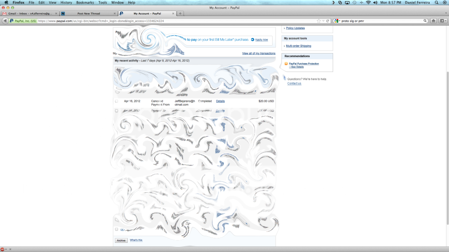Bookmark this page with the star icon
Image resolution: width=449 pixels, height=252 pixels.
coord(318,21)
